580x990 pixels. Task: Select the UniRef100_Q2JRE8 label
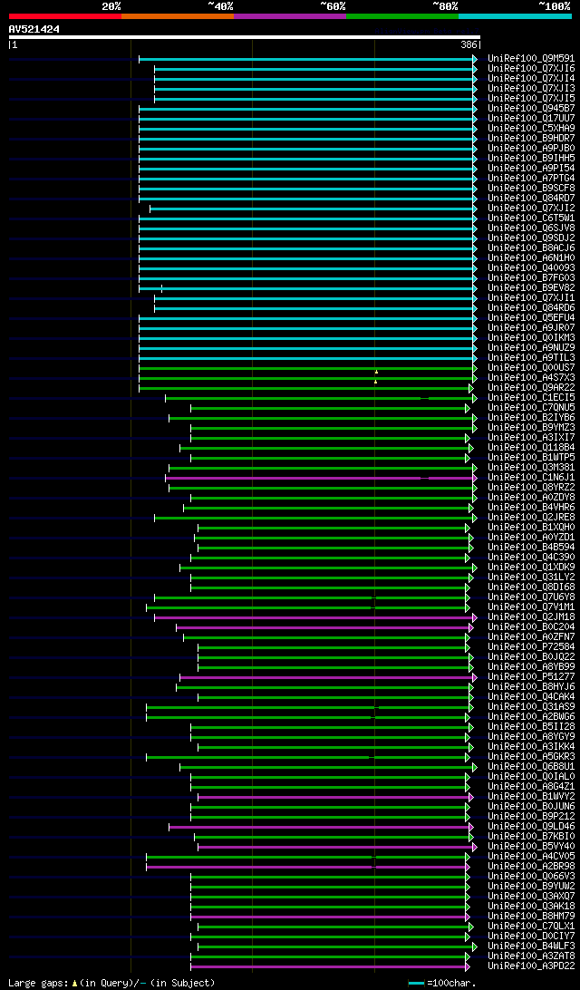click(531, 518)
